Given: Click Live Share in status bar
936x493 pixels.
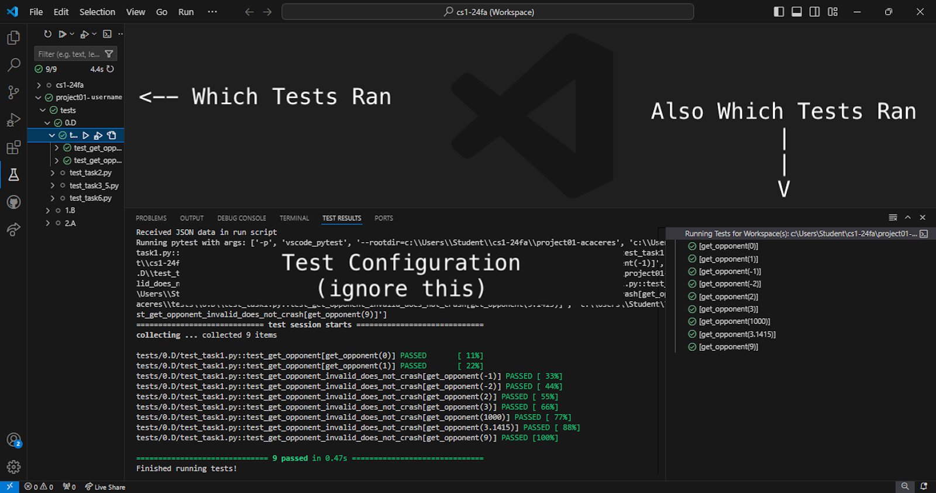Looking at the screenshot, I should click(105, 487).
